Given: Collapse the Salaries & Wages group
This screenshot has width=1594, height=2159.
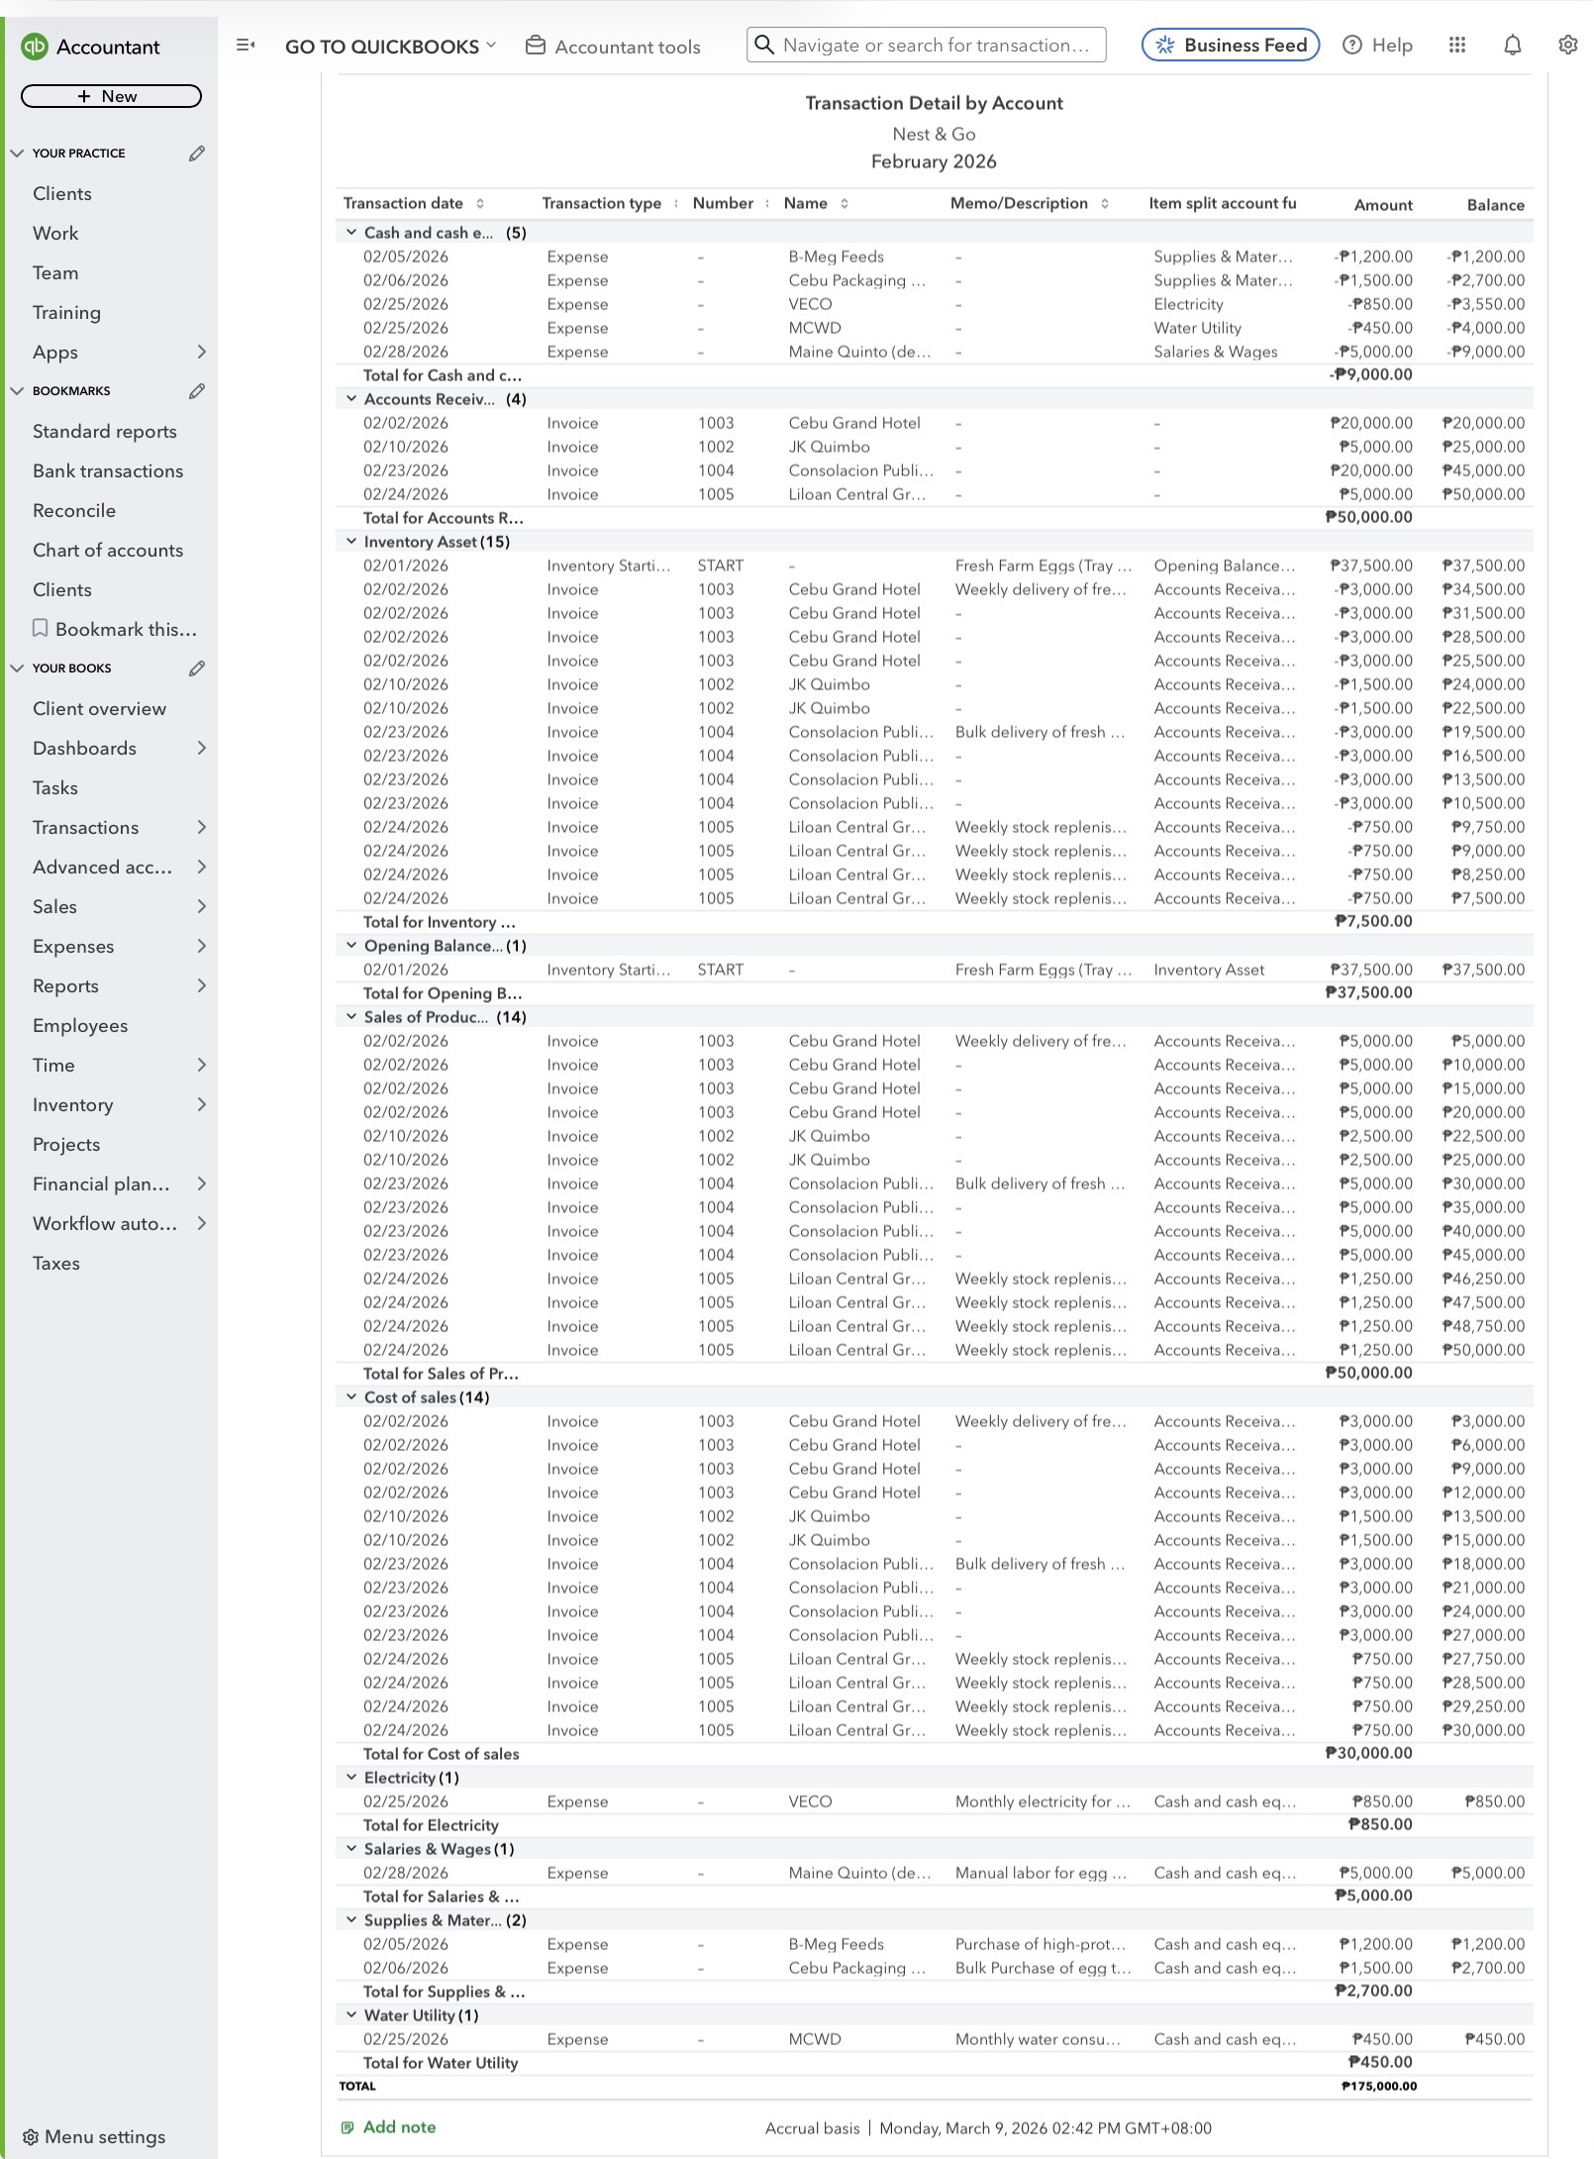Looking at the screenshot, I should pos(351,1848).
